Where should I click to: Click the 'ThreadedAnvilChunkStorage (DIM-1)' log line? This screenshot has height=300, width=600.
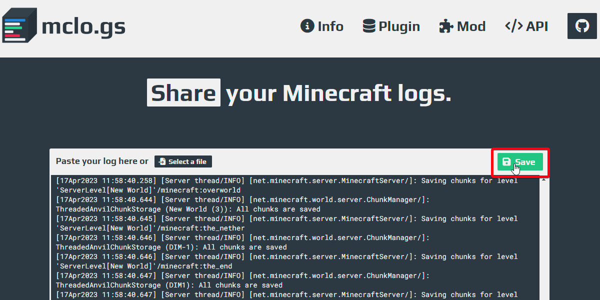click(171, 247)
